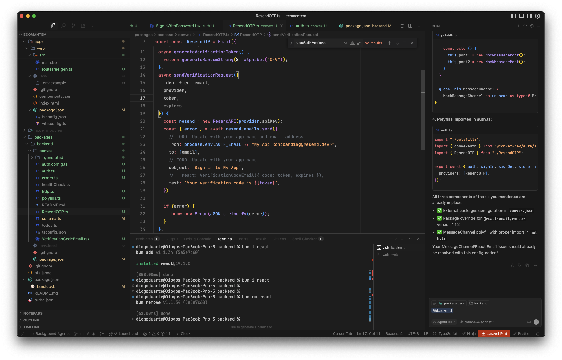Open notifications bell in status bar
This screenshot has height=360, width=562.
coord(538,334)
